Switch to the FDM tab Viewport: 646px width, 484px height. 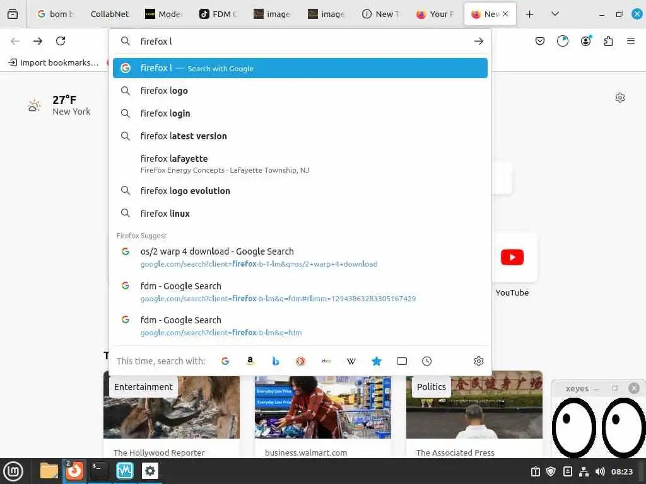click(218, 14)
